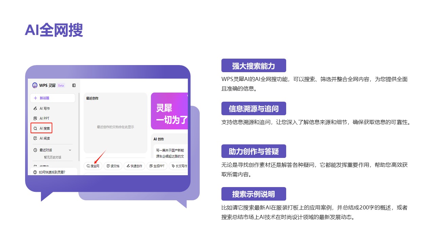Click the AI 创作 suggestion about 国产新能源车企
The height and width of the screenshot is (244, 434).
[x=170, y=153]
